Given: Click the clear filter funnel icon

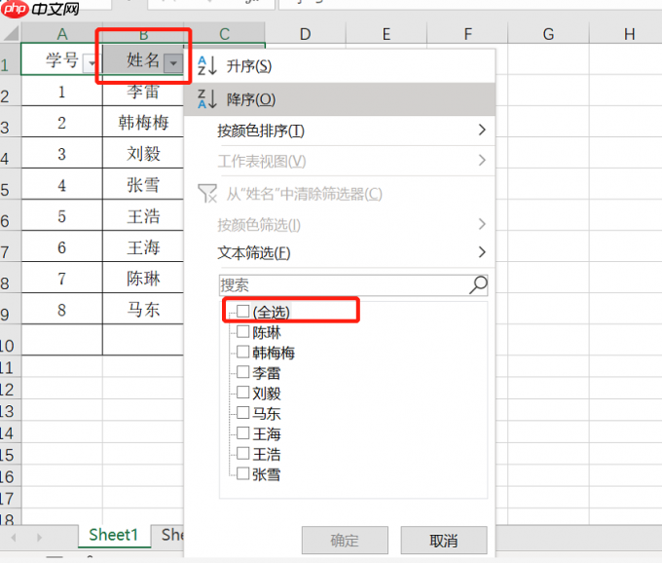Looking at the screenshot, I should [x=207, y=194].
